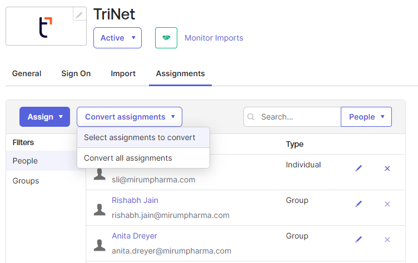Click the Type column header
The height and width of the screenshot is (263, 418).
[x=295, y=144]
